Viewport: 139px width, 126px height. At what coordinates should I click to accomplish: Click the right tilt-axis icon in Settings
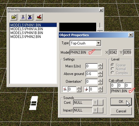[x=86, y=89]
